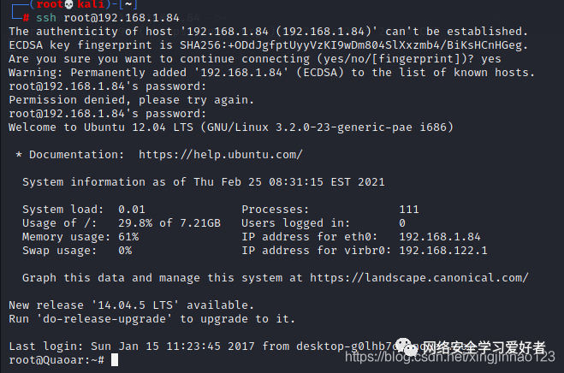The width and height of the screenshot is (564, 373).
Task: Click the eth0 IP address 192.168.1.84 value
Action: (x=439, y=237)
